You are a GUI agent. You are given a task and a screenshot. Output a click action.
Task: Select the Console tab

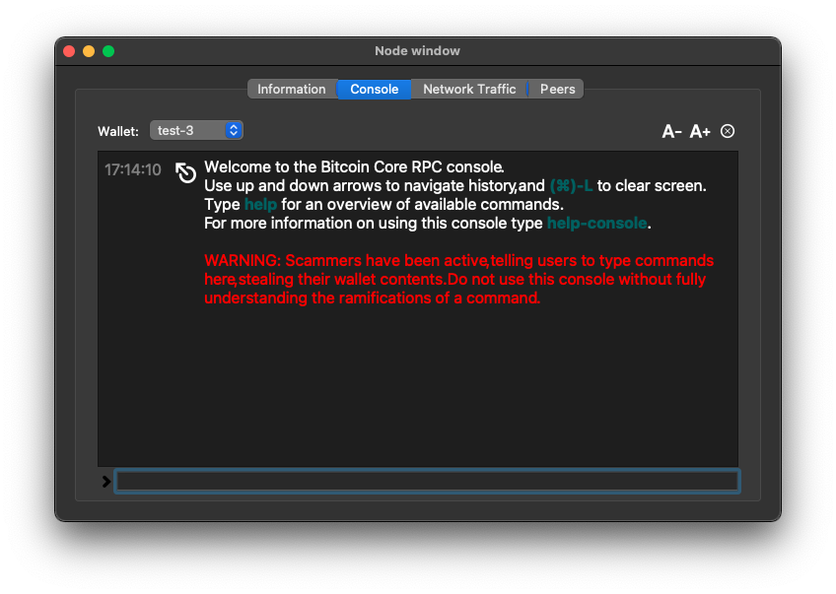(374, 89)
